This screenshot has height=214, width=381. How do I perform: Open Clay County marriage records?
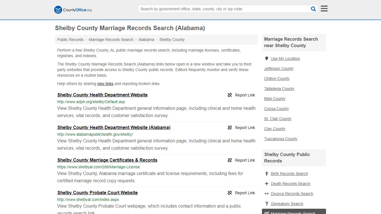click(x=275, y=129)
